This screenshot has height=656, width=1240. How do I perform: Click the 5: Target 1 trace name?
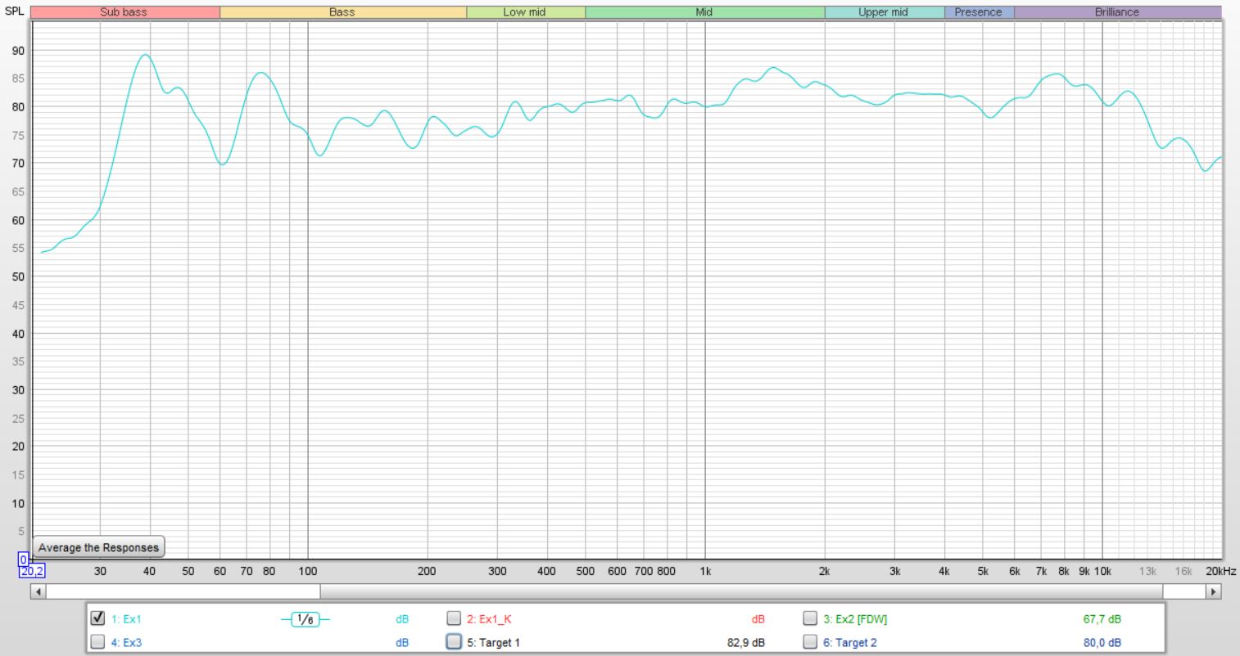[493, 643]
